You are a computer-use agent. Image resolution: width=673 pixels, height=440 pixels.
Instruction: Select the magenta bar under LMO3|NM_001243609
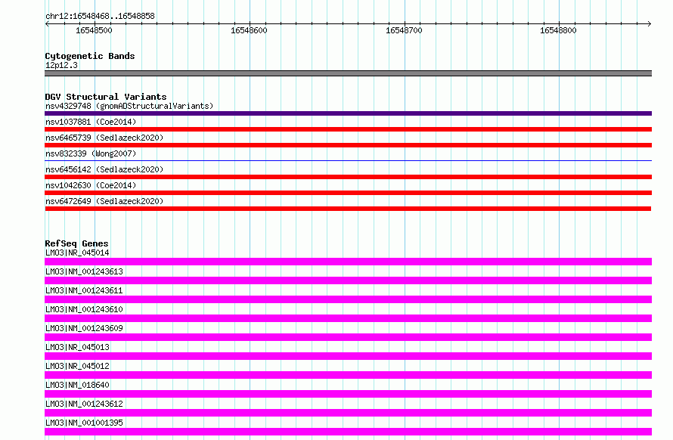[348, 337]
